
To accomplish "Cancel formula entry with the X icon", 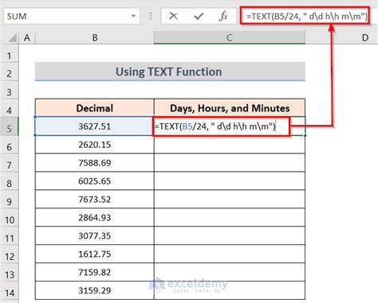I will (x=173, y=17).
